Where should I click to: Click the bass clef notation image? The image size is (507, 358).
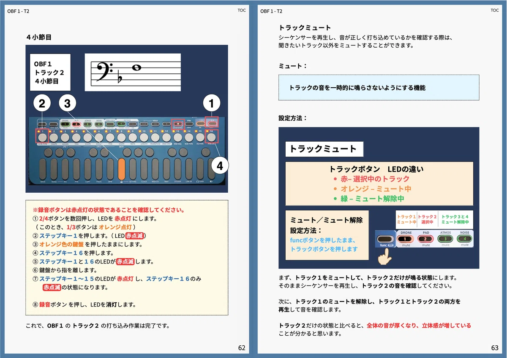[x=133, y=72]
